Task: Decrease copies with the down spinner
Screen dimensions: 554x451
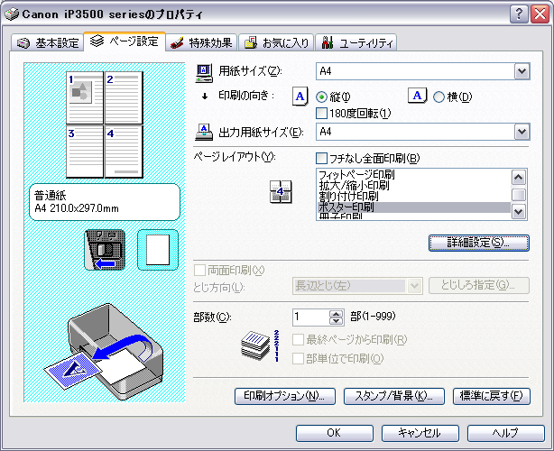Action: pos(336,321)
